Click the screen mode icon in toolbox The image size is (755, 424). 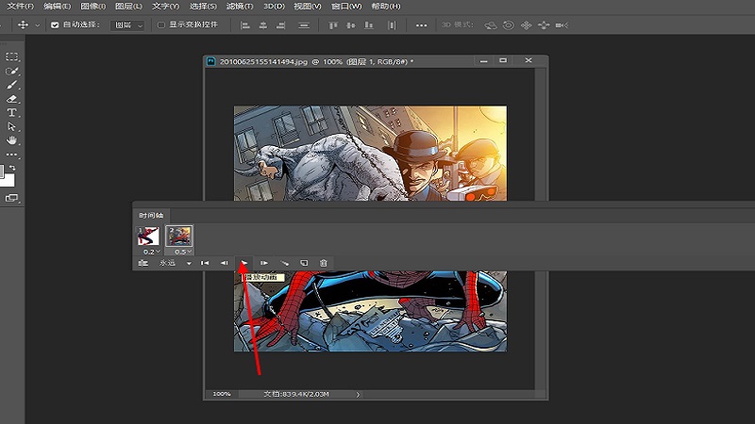tap(11, 198)
